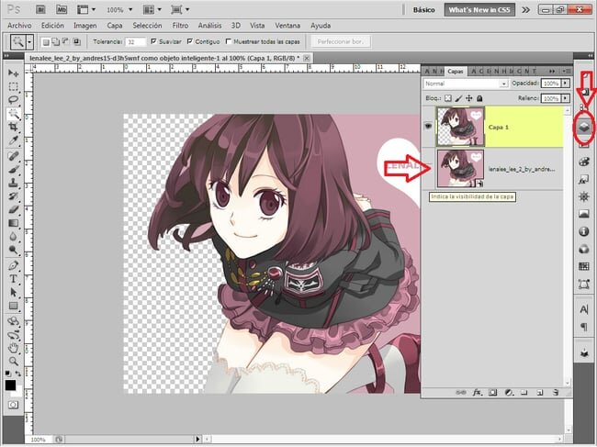Toggle lock image pixels brush
Screen dimensions: 597x447
tap(459, 98)
